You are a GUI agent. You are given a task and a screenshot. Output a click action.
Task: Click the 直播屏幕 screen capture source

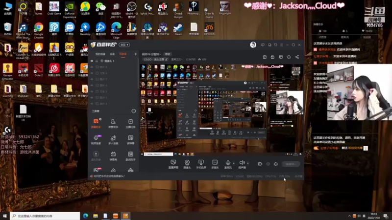pyautogui.click(x=173, y=164)
